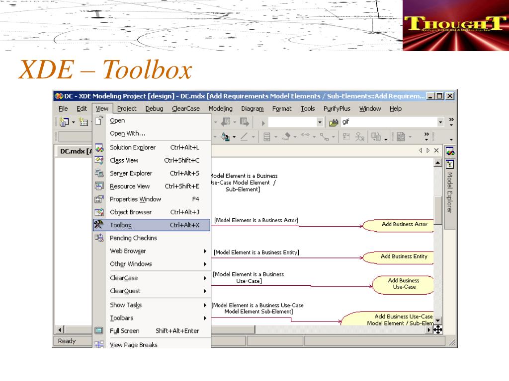Click the dashed-selection align icon
This screenshot has height=381, width=509.
[346, 137]
